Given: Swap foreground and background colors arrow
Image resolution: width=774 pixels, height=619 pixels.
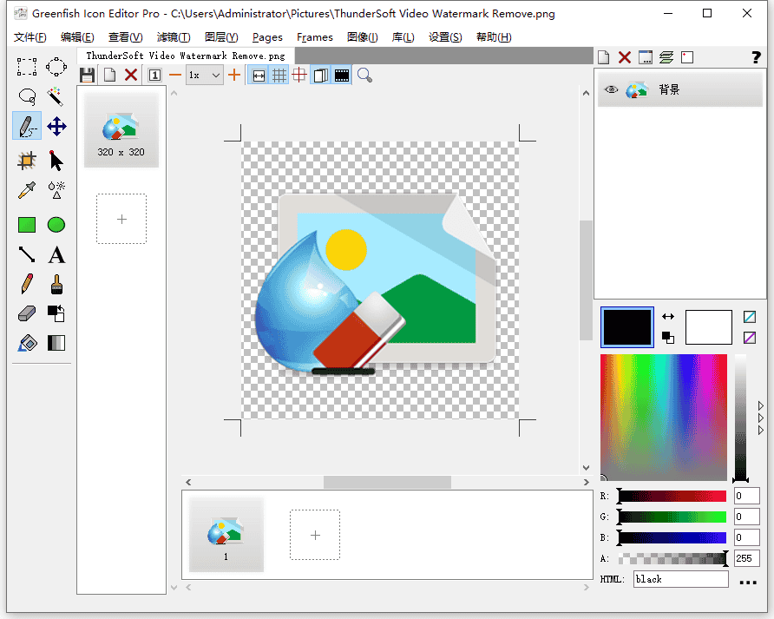Looking at the screenshot, I should [668, 316].
